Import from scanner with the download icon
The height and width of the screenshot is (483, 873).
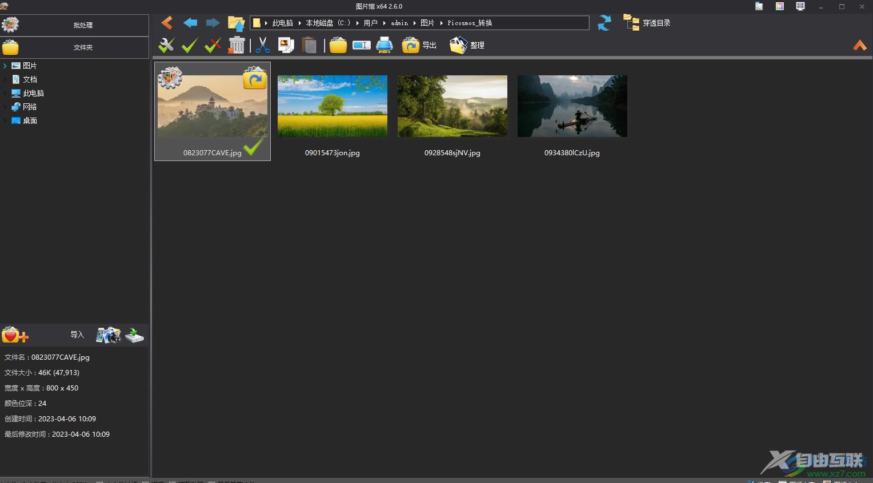tap(134, 335)
